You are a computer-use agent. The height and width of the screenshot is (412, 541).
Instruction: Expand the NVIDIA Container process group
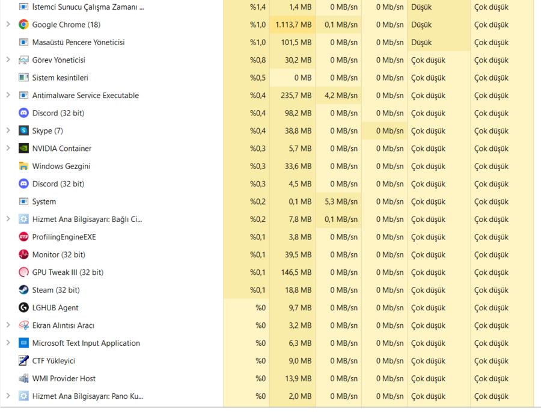click(x=8, y=148)
